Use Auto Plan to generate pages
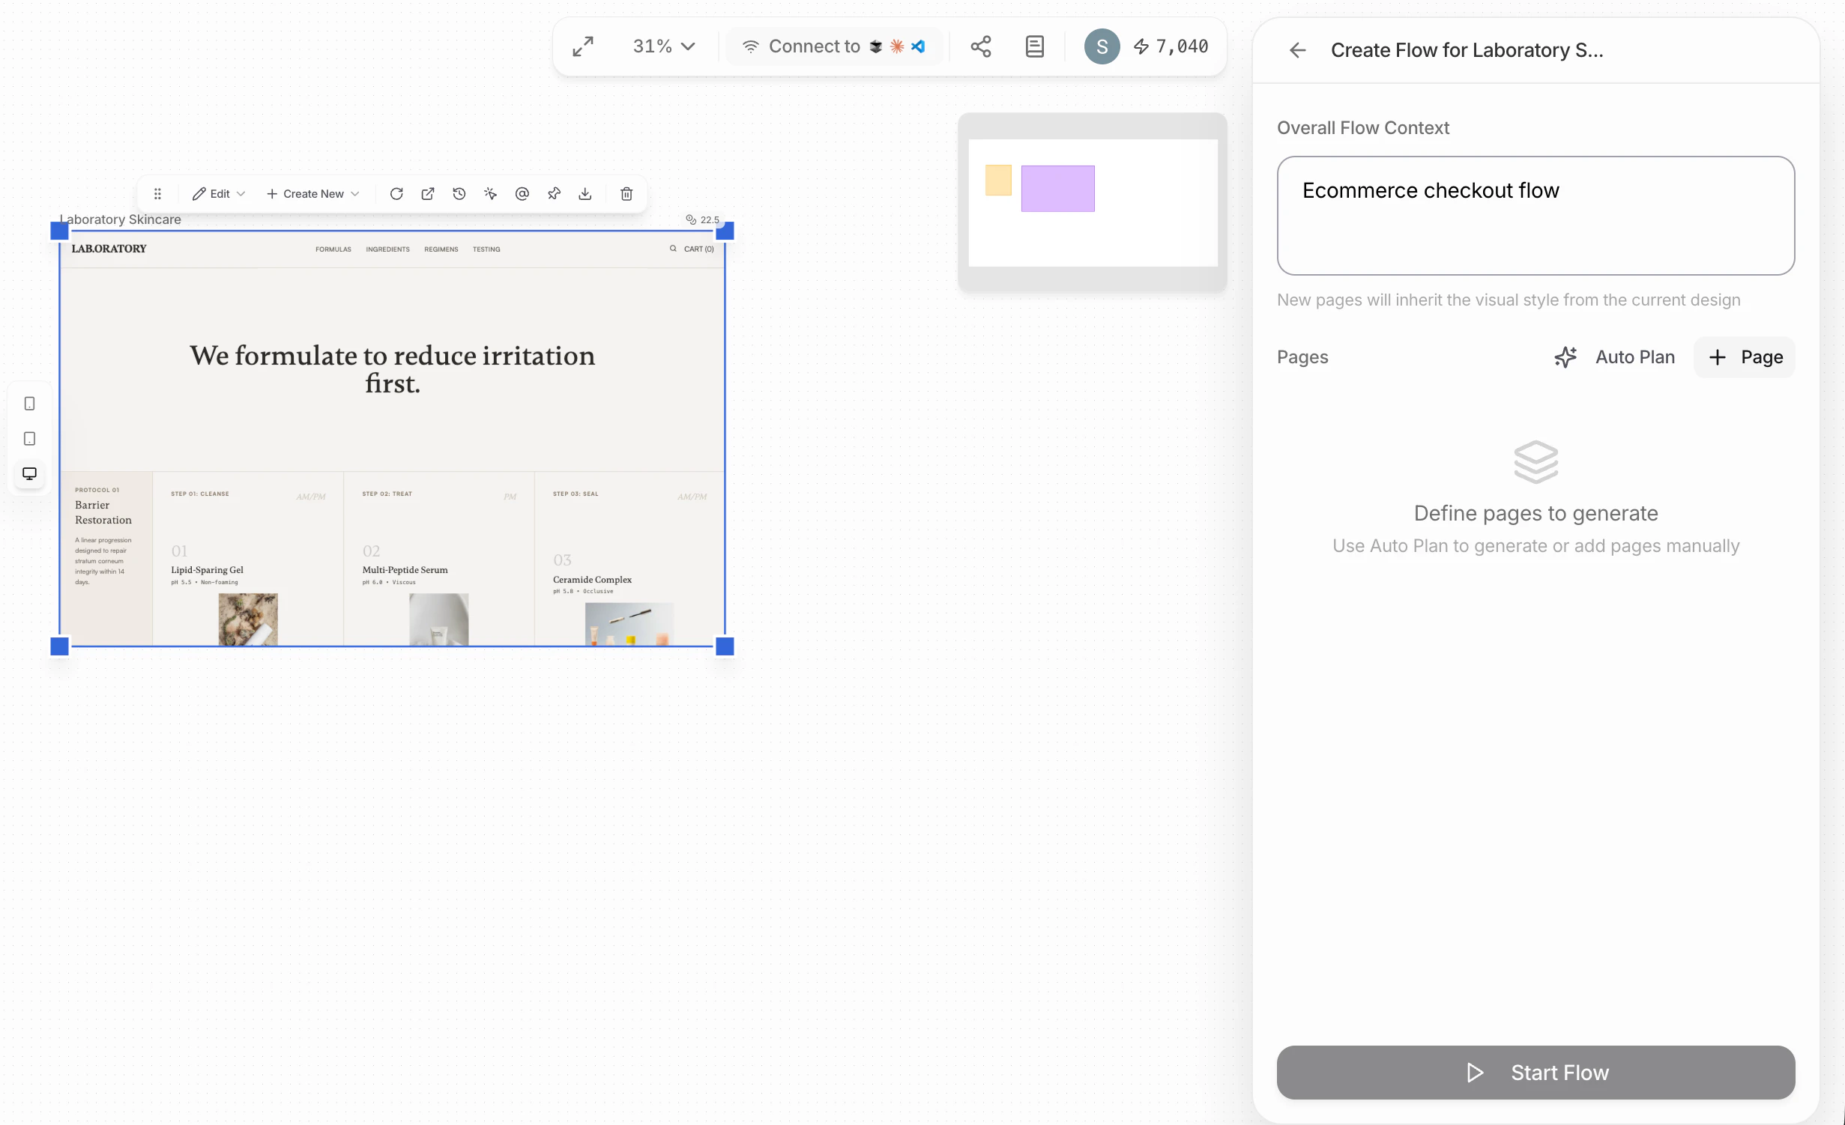Image resolution: width=1845 pixels, height=1125 pixels. [1613, 357]
